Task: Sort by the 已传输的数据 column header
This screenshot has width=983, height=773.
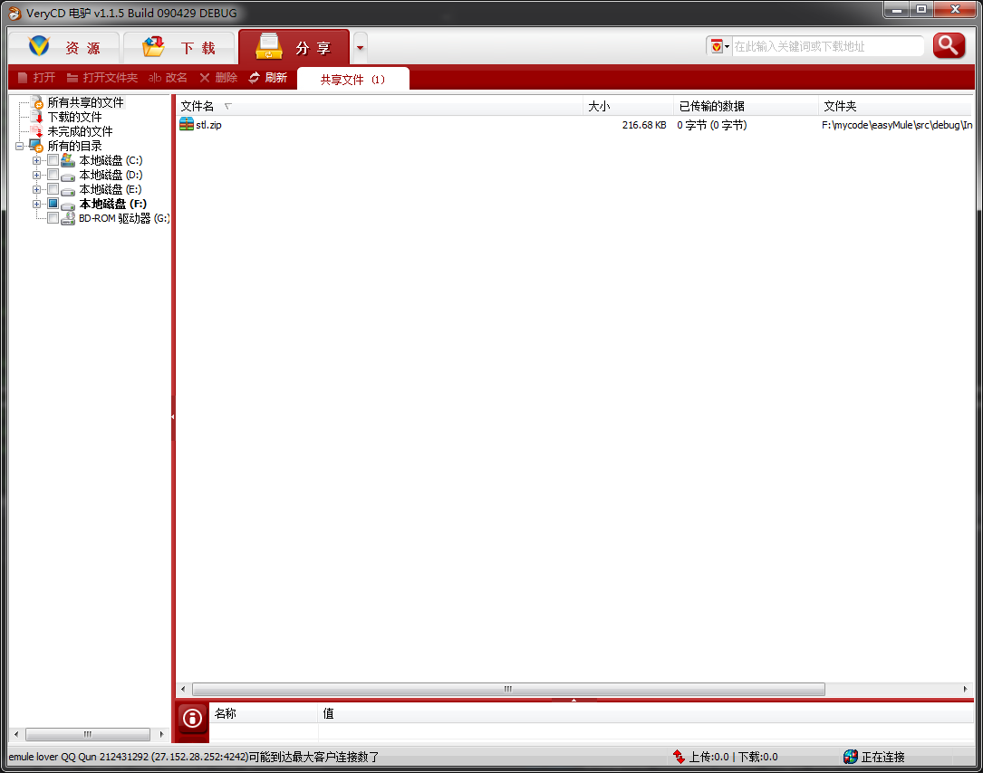Action: click(x=746, y=106)
